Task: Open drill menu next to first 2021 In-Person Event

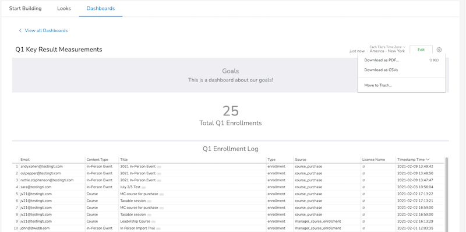Action: 159,167
